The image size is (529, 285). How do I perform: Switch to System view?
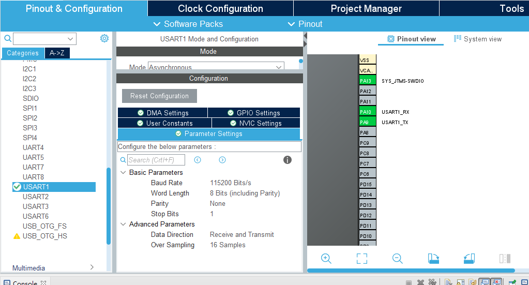tap(478, 39)
